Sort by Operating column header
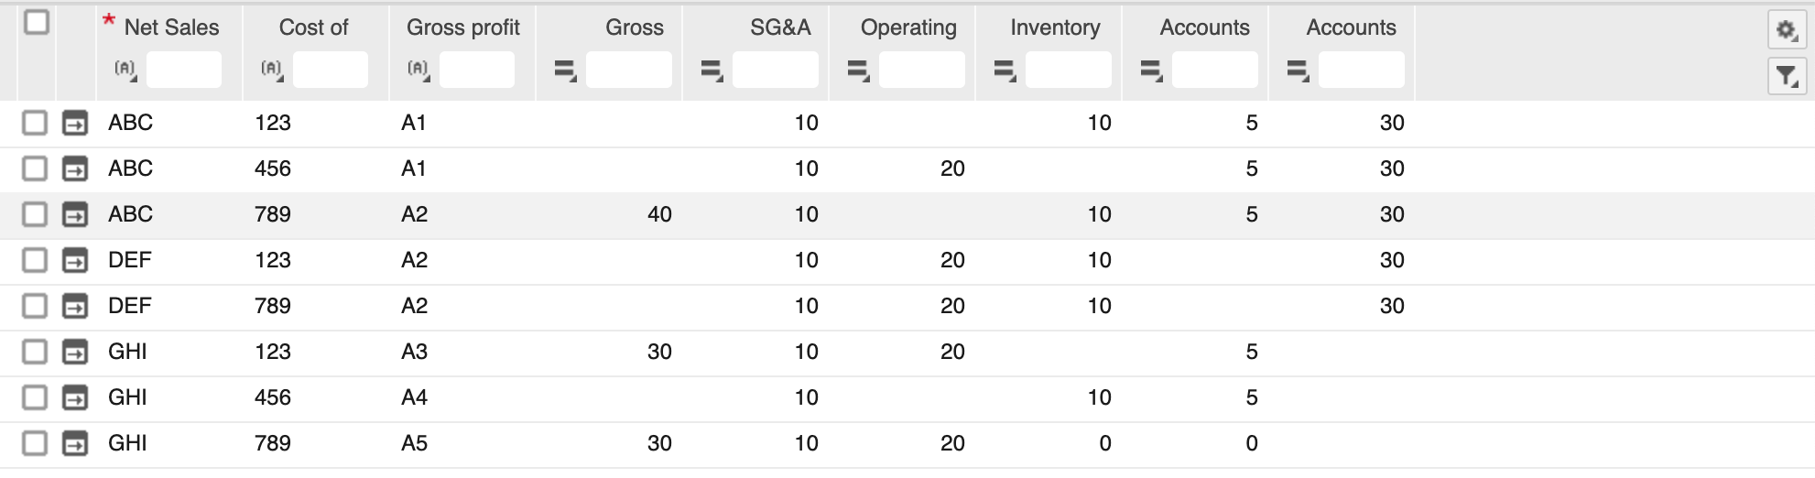This screenshot has width=1815, height=478. click(x=908, y=28)
